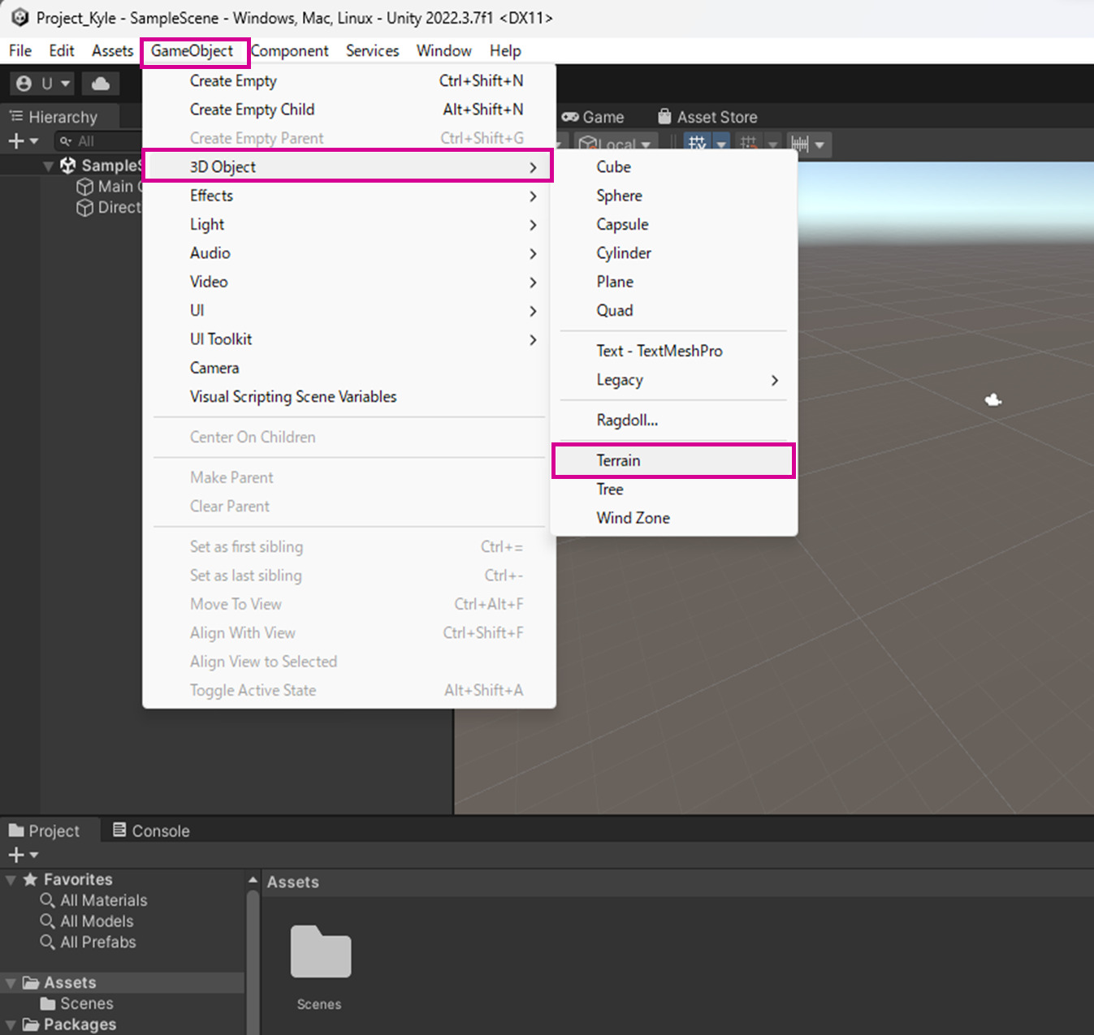Click the camera gizmo in Scene view
Image resolution: width=1094 pixels, height=1035 pixels.
pyautogui.click(x=992, y=399)
